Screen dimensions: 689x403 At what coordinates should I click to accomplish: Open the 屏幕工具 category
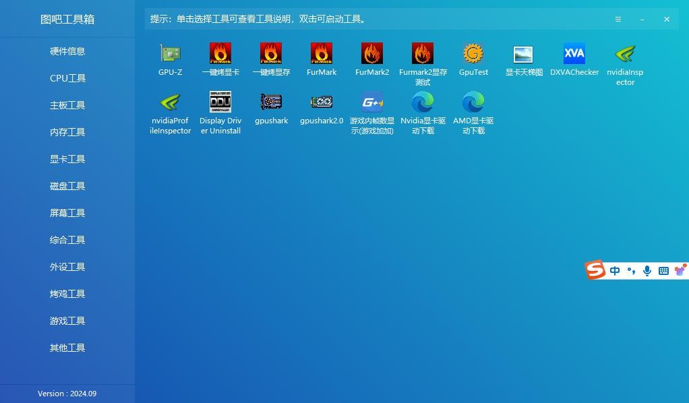pos(67,213)
